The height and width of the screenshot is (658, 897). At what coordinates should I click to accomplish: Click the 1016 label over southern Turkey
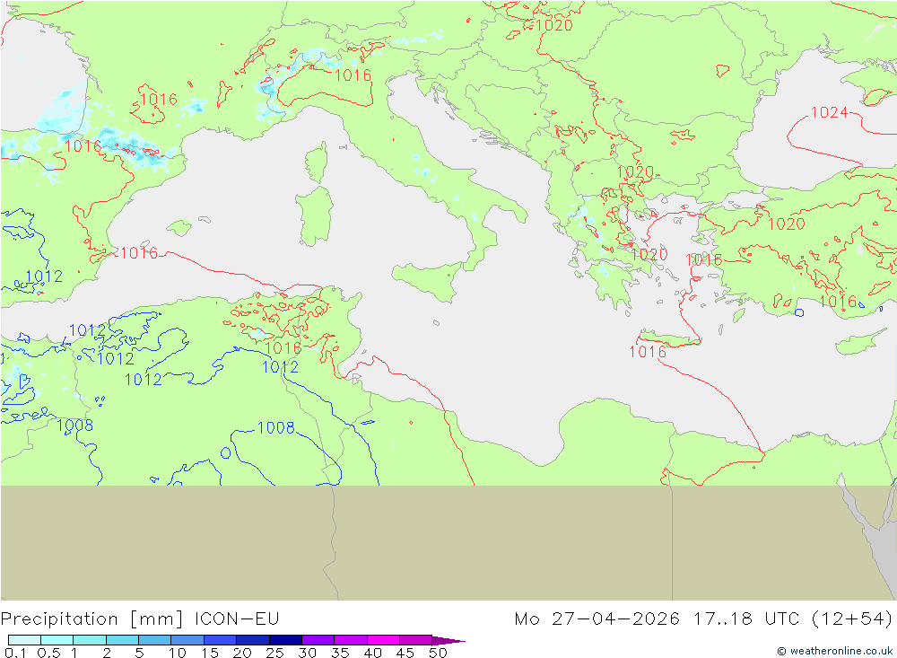839,302
